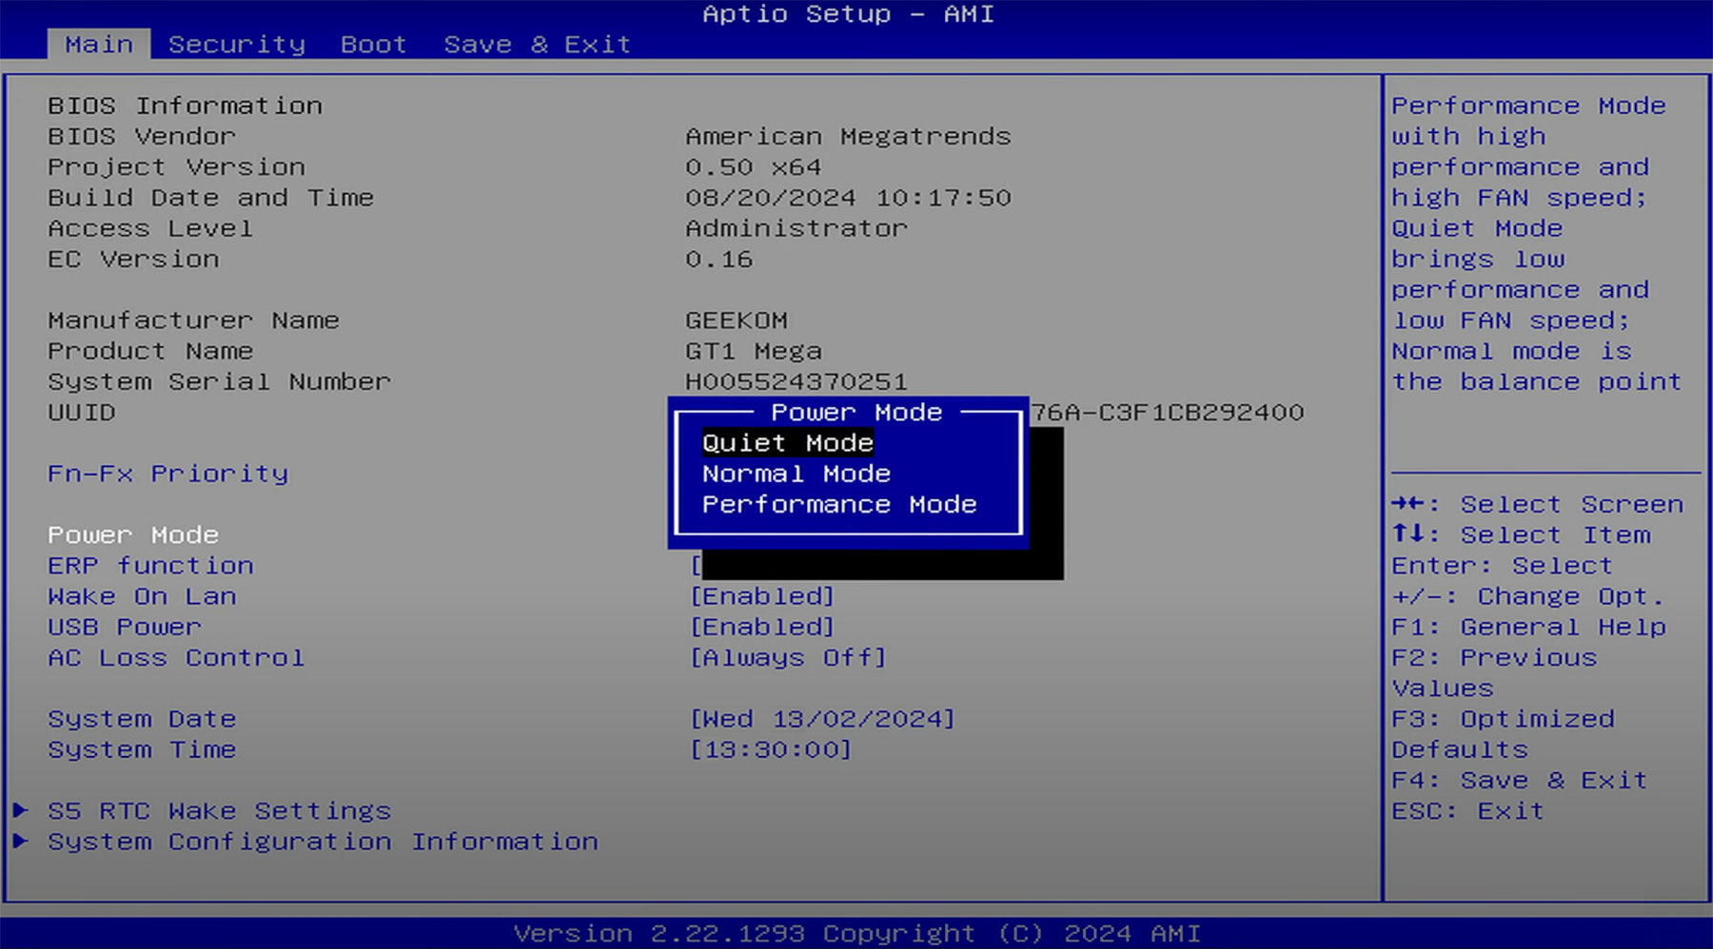The image size is (1713, 949).
Task: Select the AC Loss Control setting
Action: pyautogui.click(x=177, y=658)
